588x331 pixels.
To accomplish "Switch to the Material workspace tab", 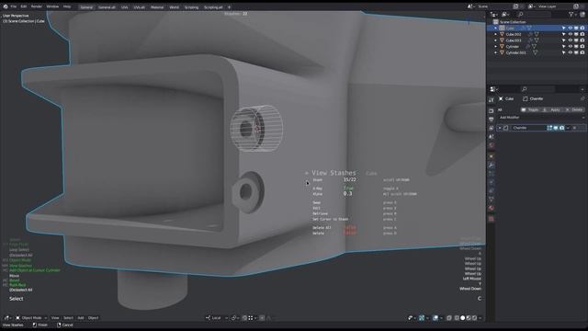I will tap(157, 7).
